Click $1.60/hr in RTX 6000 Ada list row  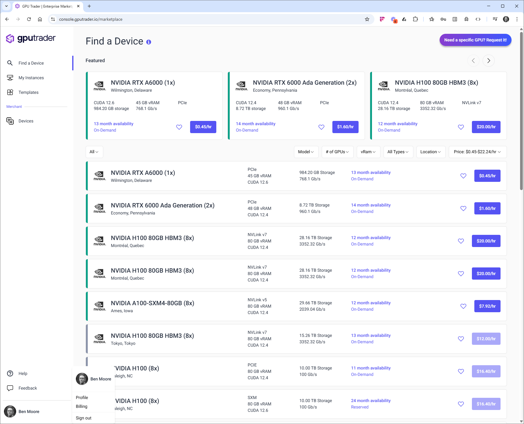487,208
